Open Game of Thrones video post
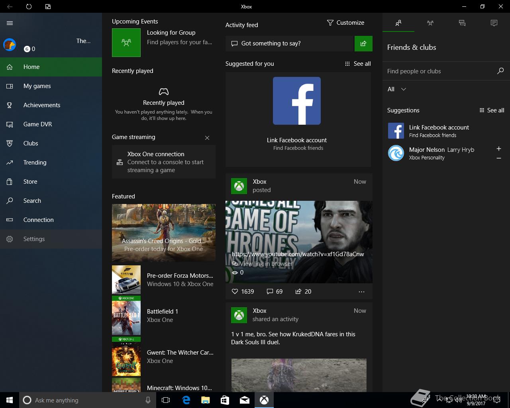Viewport: 510px width, 408px height. (299, 242)
